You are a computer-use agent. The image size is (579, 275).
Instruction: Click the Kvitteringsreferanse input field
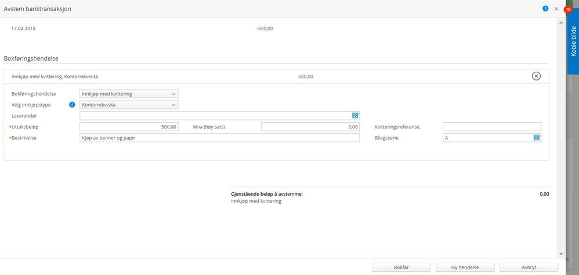[x=492, y=127]
